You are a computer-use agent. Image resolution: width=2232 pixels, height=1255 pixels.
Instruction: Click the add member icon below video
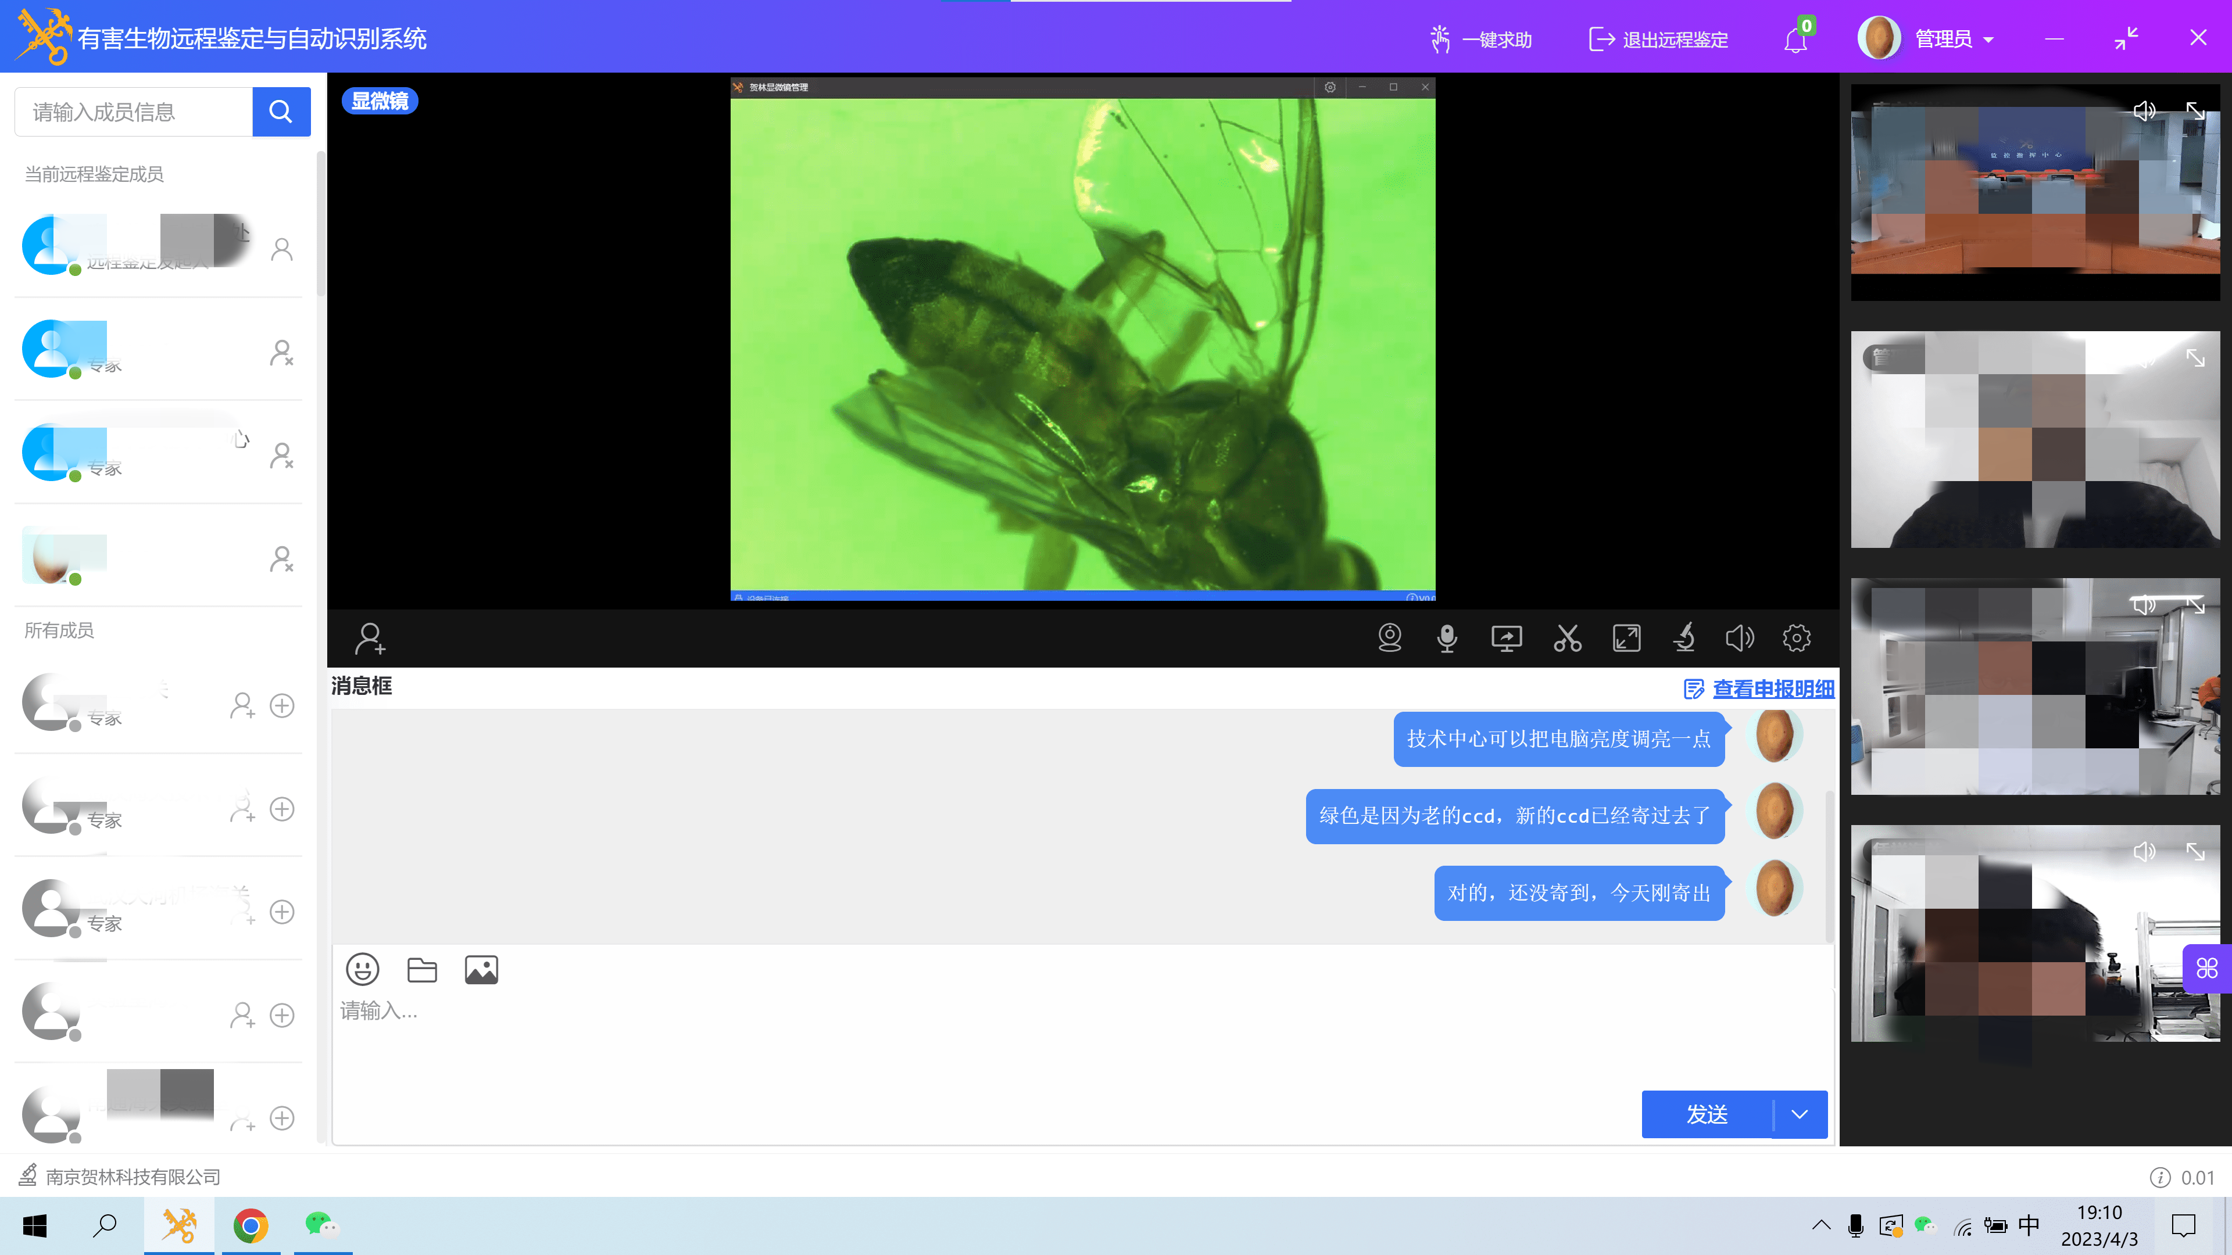point(370,639)
